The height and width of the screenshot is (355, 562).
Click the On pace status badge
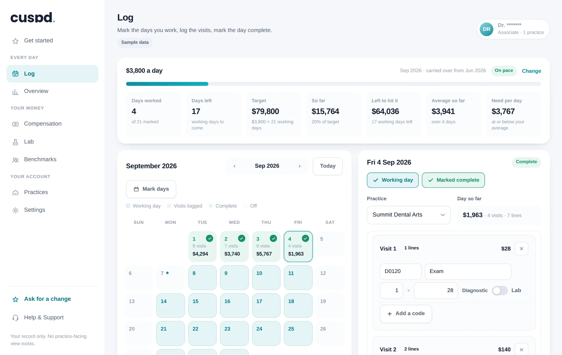coord(504,71)
